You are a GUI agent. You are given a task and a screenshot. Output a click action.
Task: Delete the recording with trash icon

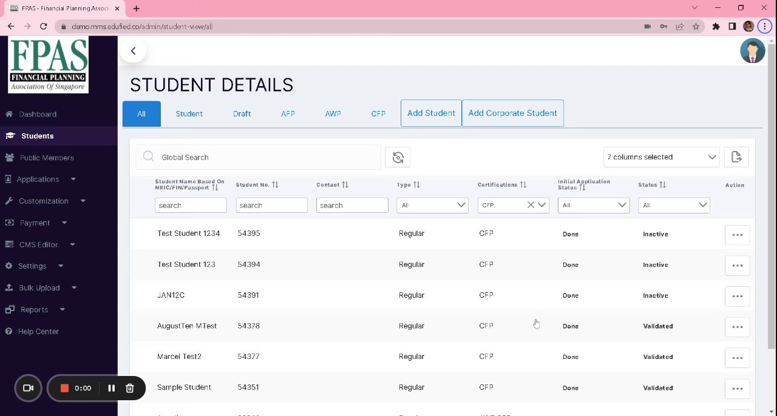pyautogui.click(x=129, y=388)
